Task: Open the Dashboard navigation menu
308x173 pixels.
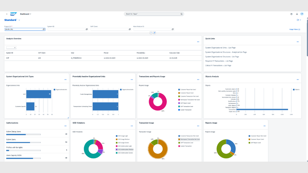Action: coord(25,14)
